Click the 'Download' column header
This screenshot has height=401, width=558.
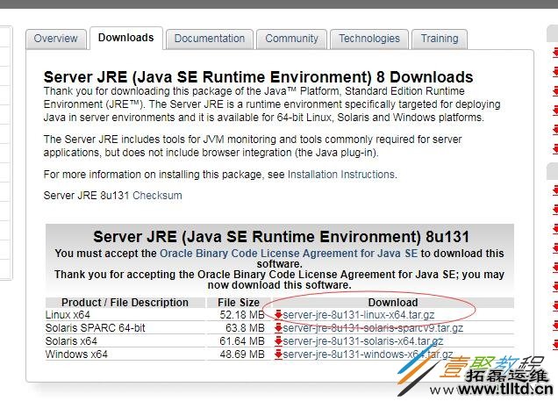(393, 303)
